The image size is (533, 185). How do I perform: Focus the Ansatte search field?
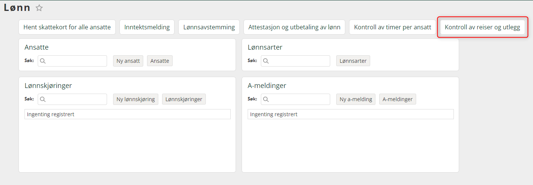(72, 61)
